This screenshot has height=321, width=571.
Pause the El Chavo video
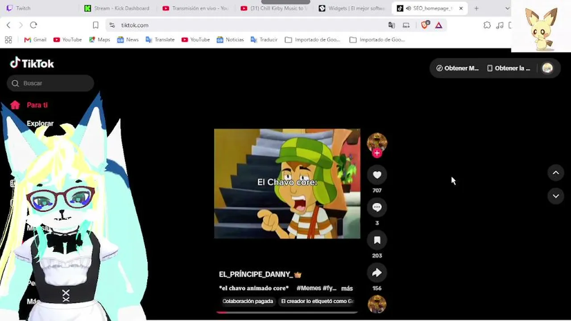coord(287,184)
